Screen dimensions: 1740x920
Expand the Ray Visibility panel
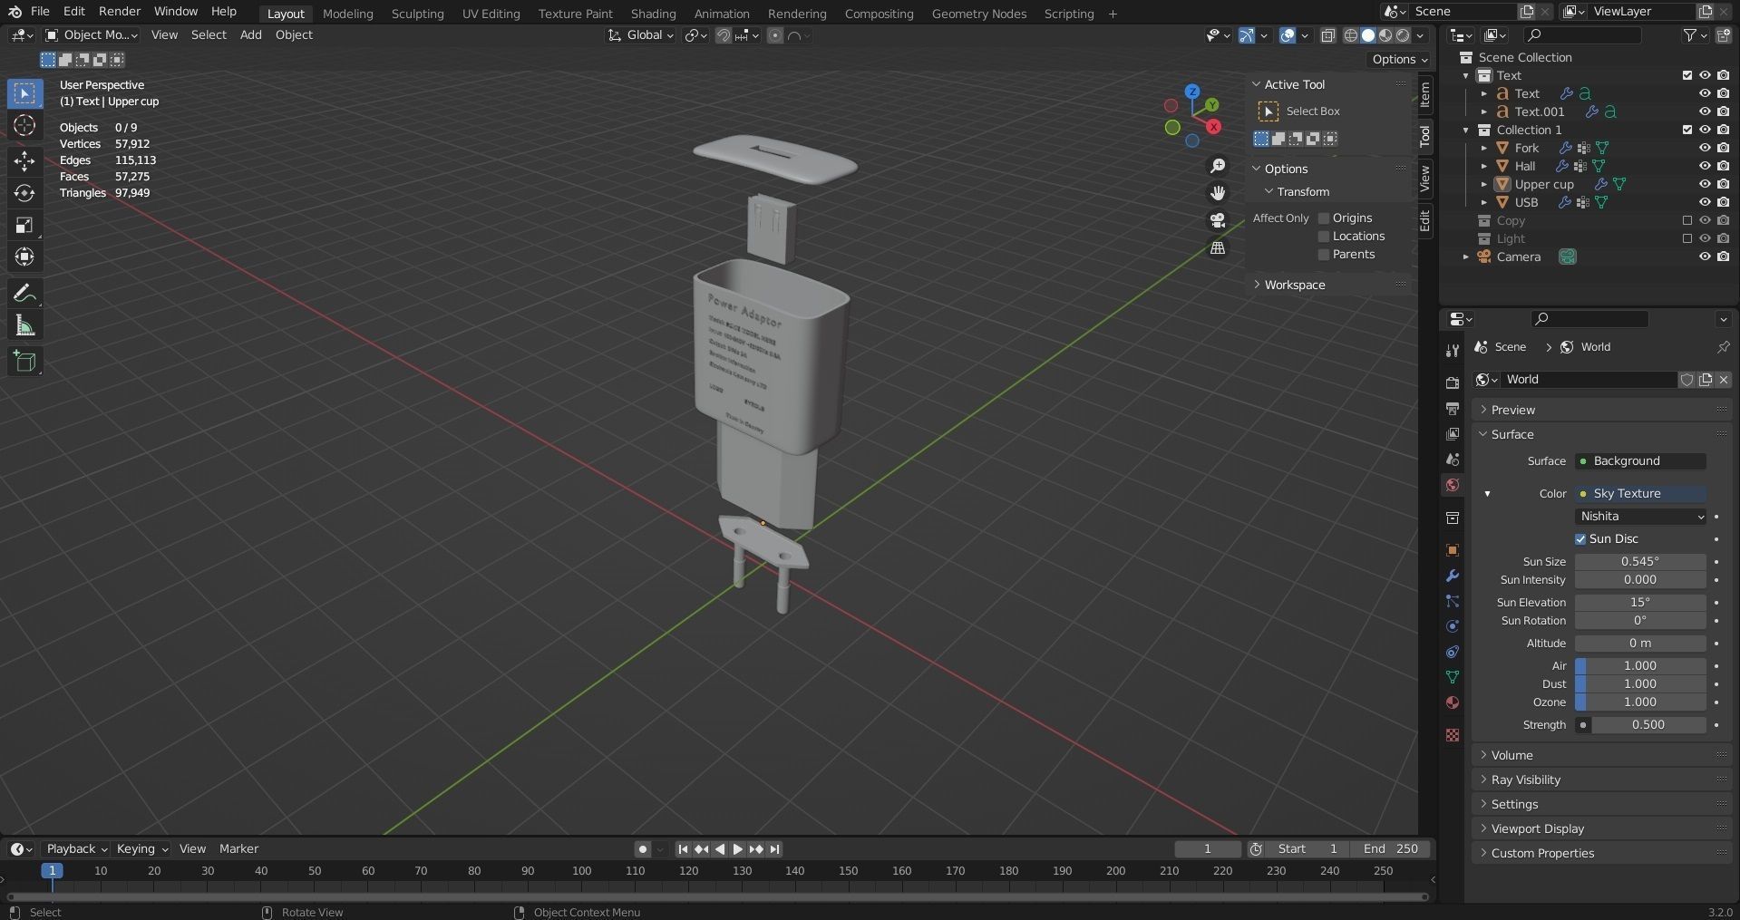tap(1526, 780)
